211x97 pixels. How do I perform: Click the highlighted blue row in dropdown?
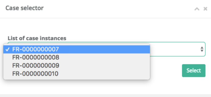tap(77, 49)
